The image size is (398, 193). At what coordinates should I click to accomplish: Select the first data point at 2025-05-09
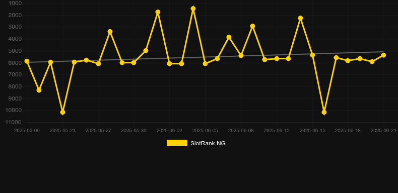click(x=27, y=61)
